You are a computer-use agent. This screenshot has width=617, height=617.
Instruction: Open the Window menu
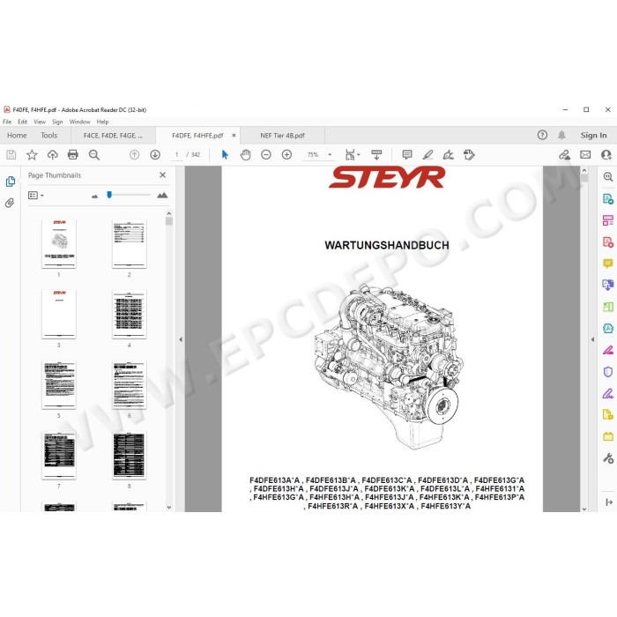(x=80, y=122)
